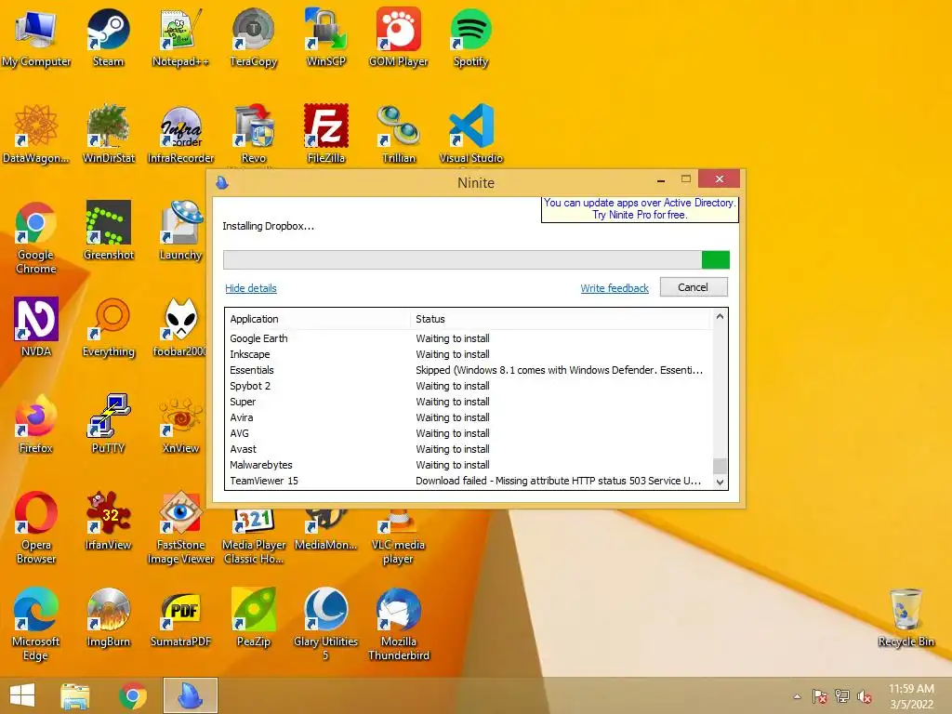This screenshot has width=952, height=714.
Task: Click the Try Ninite Pro promo link
Action: [x=640, y=209]
